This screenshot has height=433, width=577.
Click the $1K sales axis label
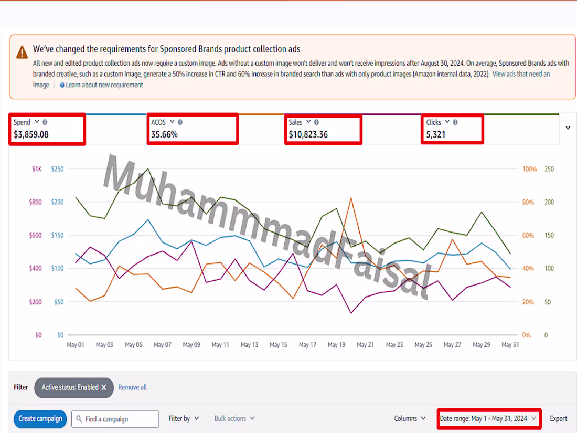(37, 169)
